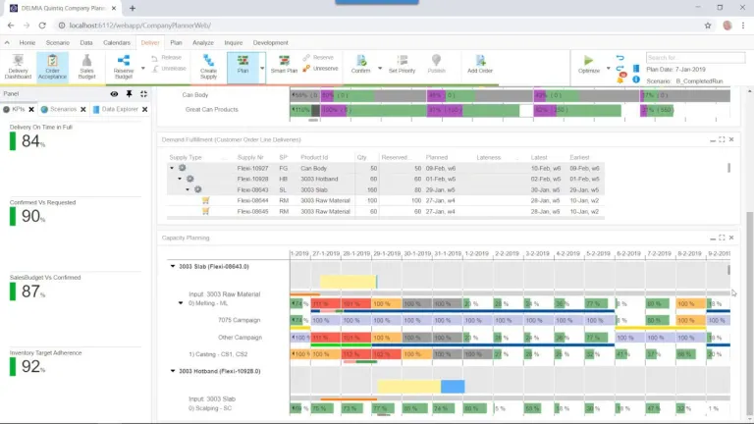Open the browser profile avatar
This screenshot has width=754, height=424.
pyautogui.click(x=727, y=26)
